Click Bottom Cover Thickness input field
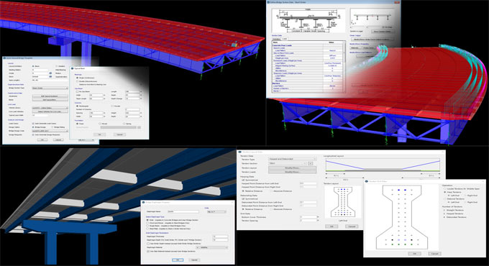The height and width of the screenshot is (266, 489). (x=309, y=217)
